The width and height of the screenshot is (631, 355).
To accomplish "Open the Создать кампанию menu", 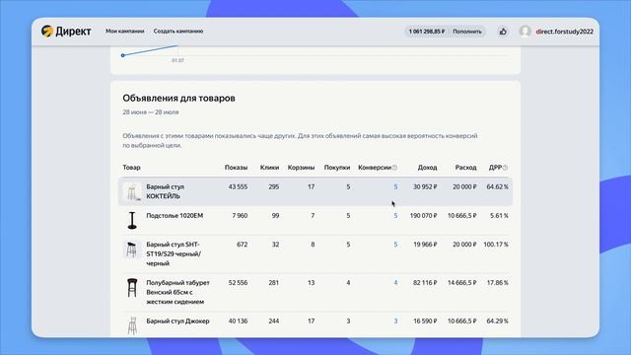I will click(x=178, y=31).
